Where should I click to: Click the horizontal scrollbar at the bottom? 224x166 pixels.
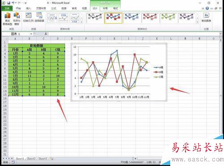[x=149, y=158]
